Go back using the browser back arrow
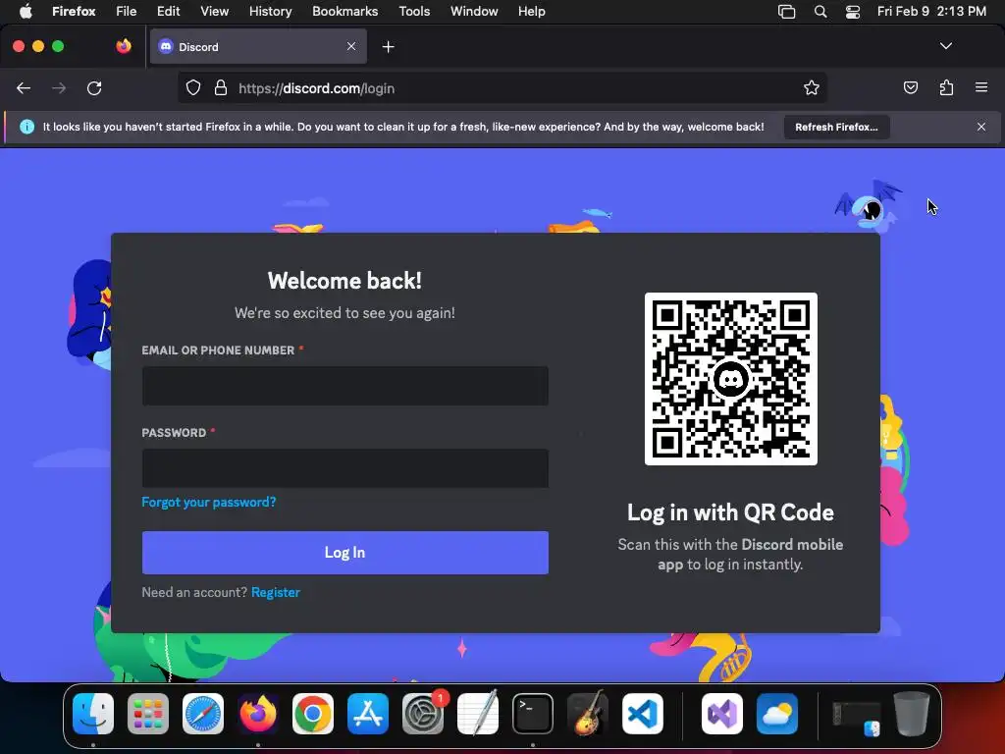Viewport: 1005px width, 754px height. [24, 87]
